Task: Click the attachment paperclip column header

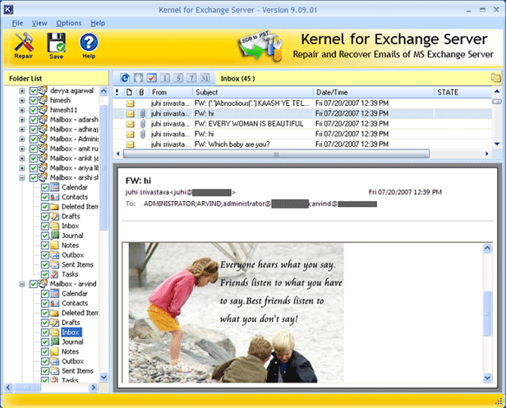Action: pyautogui.click(x=141, y=92)
